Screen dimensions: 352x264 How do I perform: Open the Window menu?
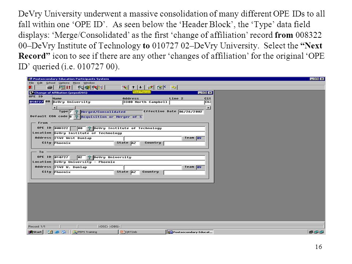[89, 83]
